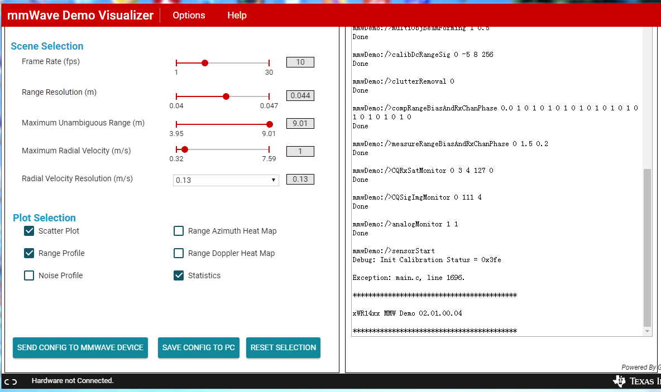Click 'mmwDemo:/>CQSigImgMonitor 0 111 4' line
This screenshot has width=661, height=392.
pos(417,197)
